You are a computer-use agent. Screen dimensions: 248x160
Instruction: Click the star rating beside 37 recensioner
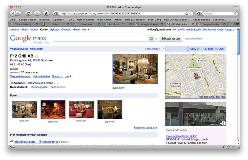[15, 72]
